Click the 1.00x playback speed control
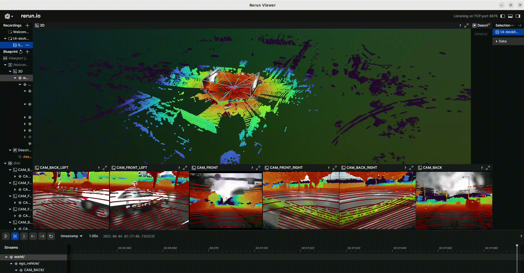 (93, 236)
